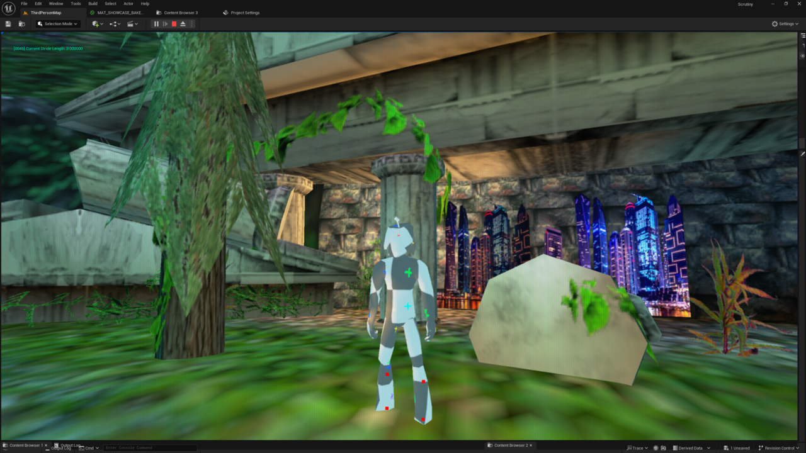Open the play options three-dot menu
This screenshot has width=806, height=453.
[x=191, y=24]
